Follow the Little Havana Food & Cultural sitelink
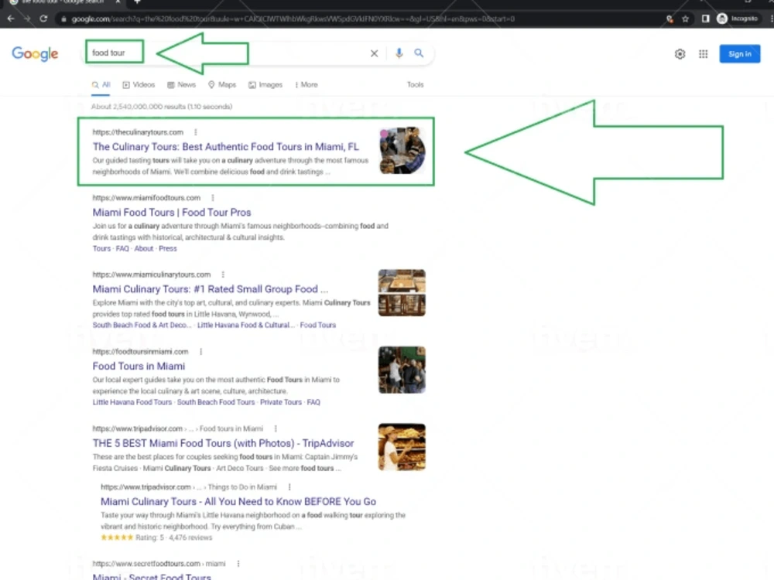This screenshot has height=580, width=774. [x=245, y=325]
